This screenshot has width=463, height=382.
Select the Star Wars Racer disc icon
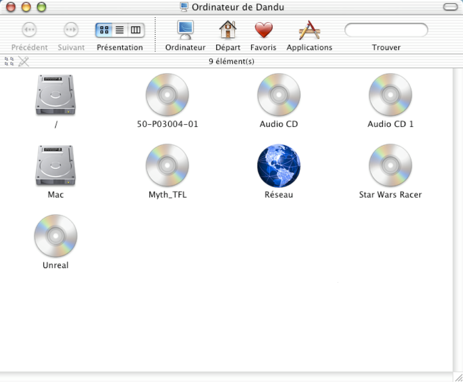390,165
